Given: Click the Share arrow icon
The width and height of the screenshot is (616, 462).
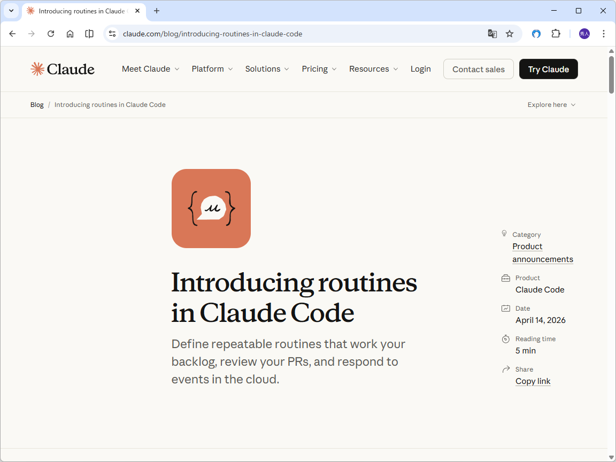Looking at the screenshot, I should [506, 369].
